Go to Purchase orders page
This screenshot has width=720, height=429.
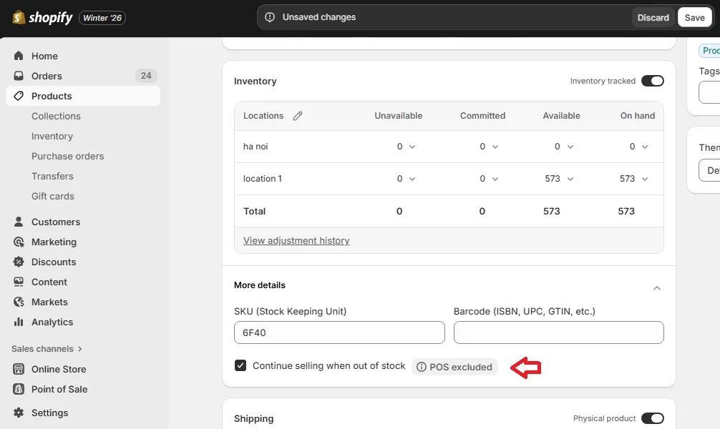pos(67,156)
